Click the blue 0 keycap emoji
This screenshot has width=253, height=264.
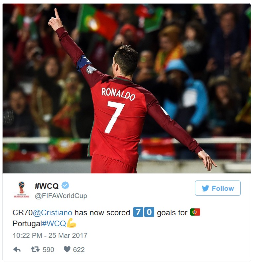[149, 212]
